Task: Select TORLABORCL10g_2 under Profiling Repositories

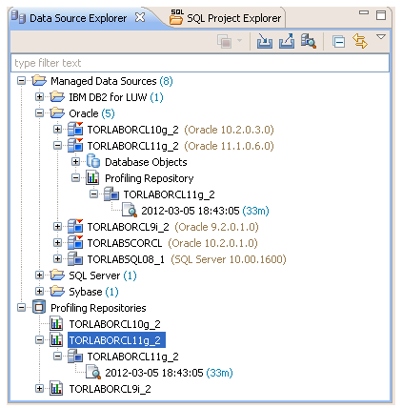Action: coord(115,324)
